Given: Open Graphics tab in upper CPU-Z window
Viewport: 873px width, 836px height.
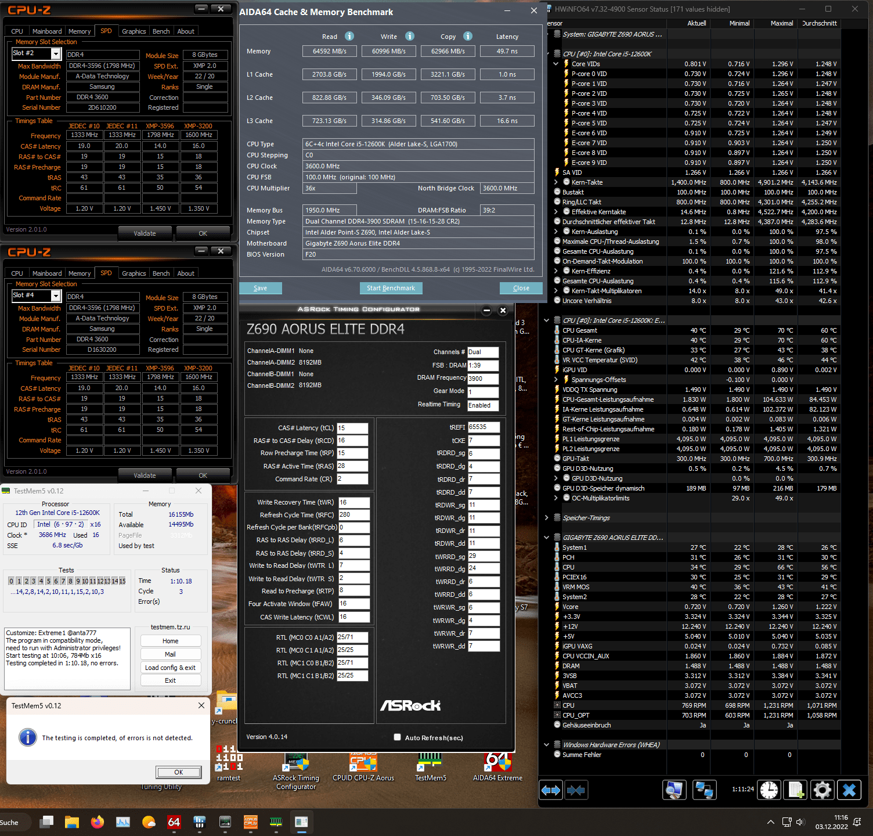Looking at the screenshot, I should tap(134, 31).
